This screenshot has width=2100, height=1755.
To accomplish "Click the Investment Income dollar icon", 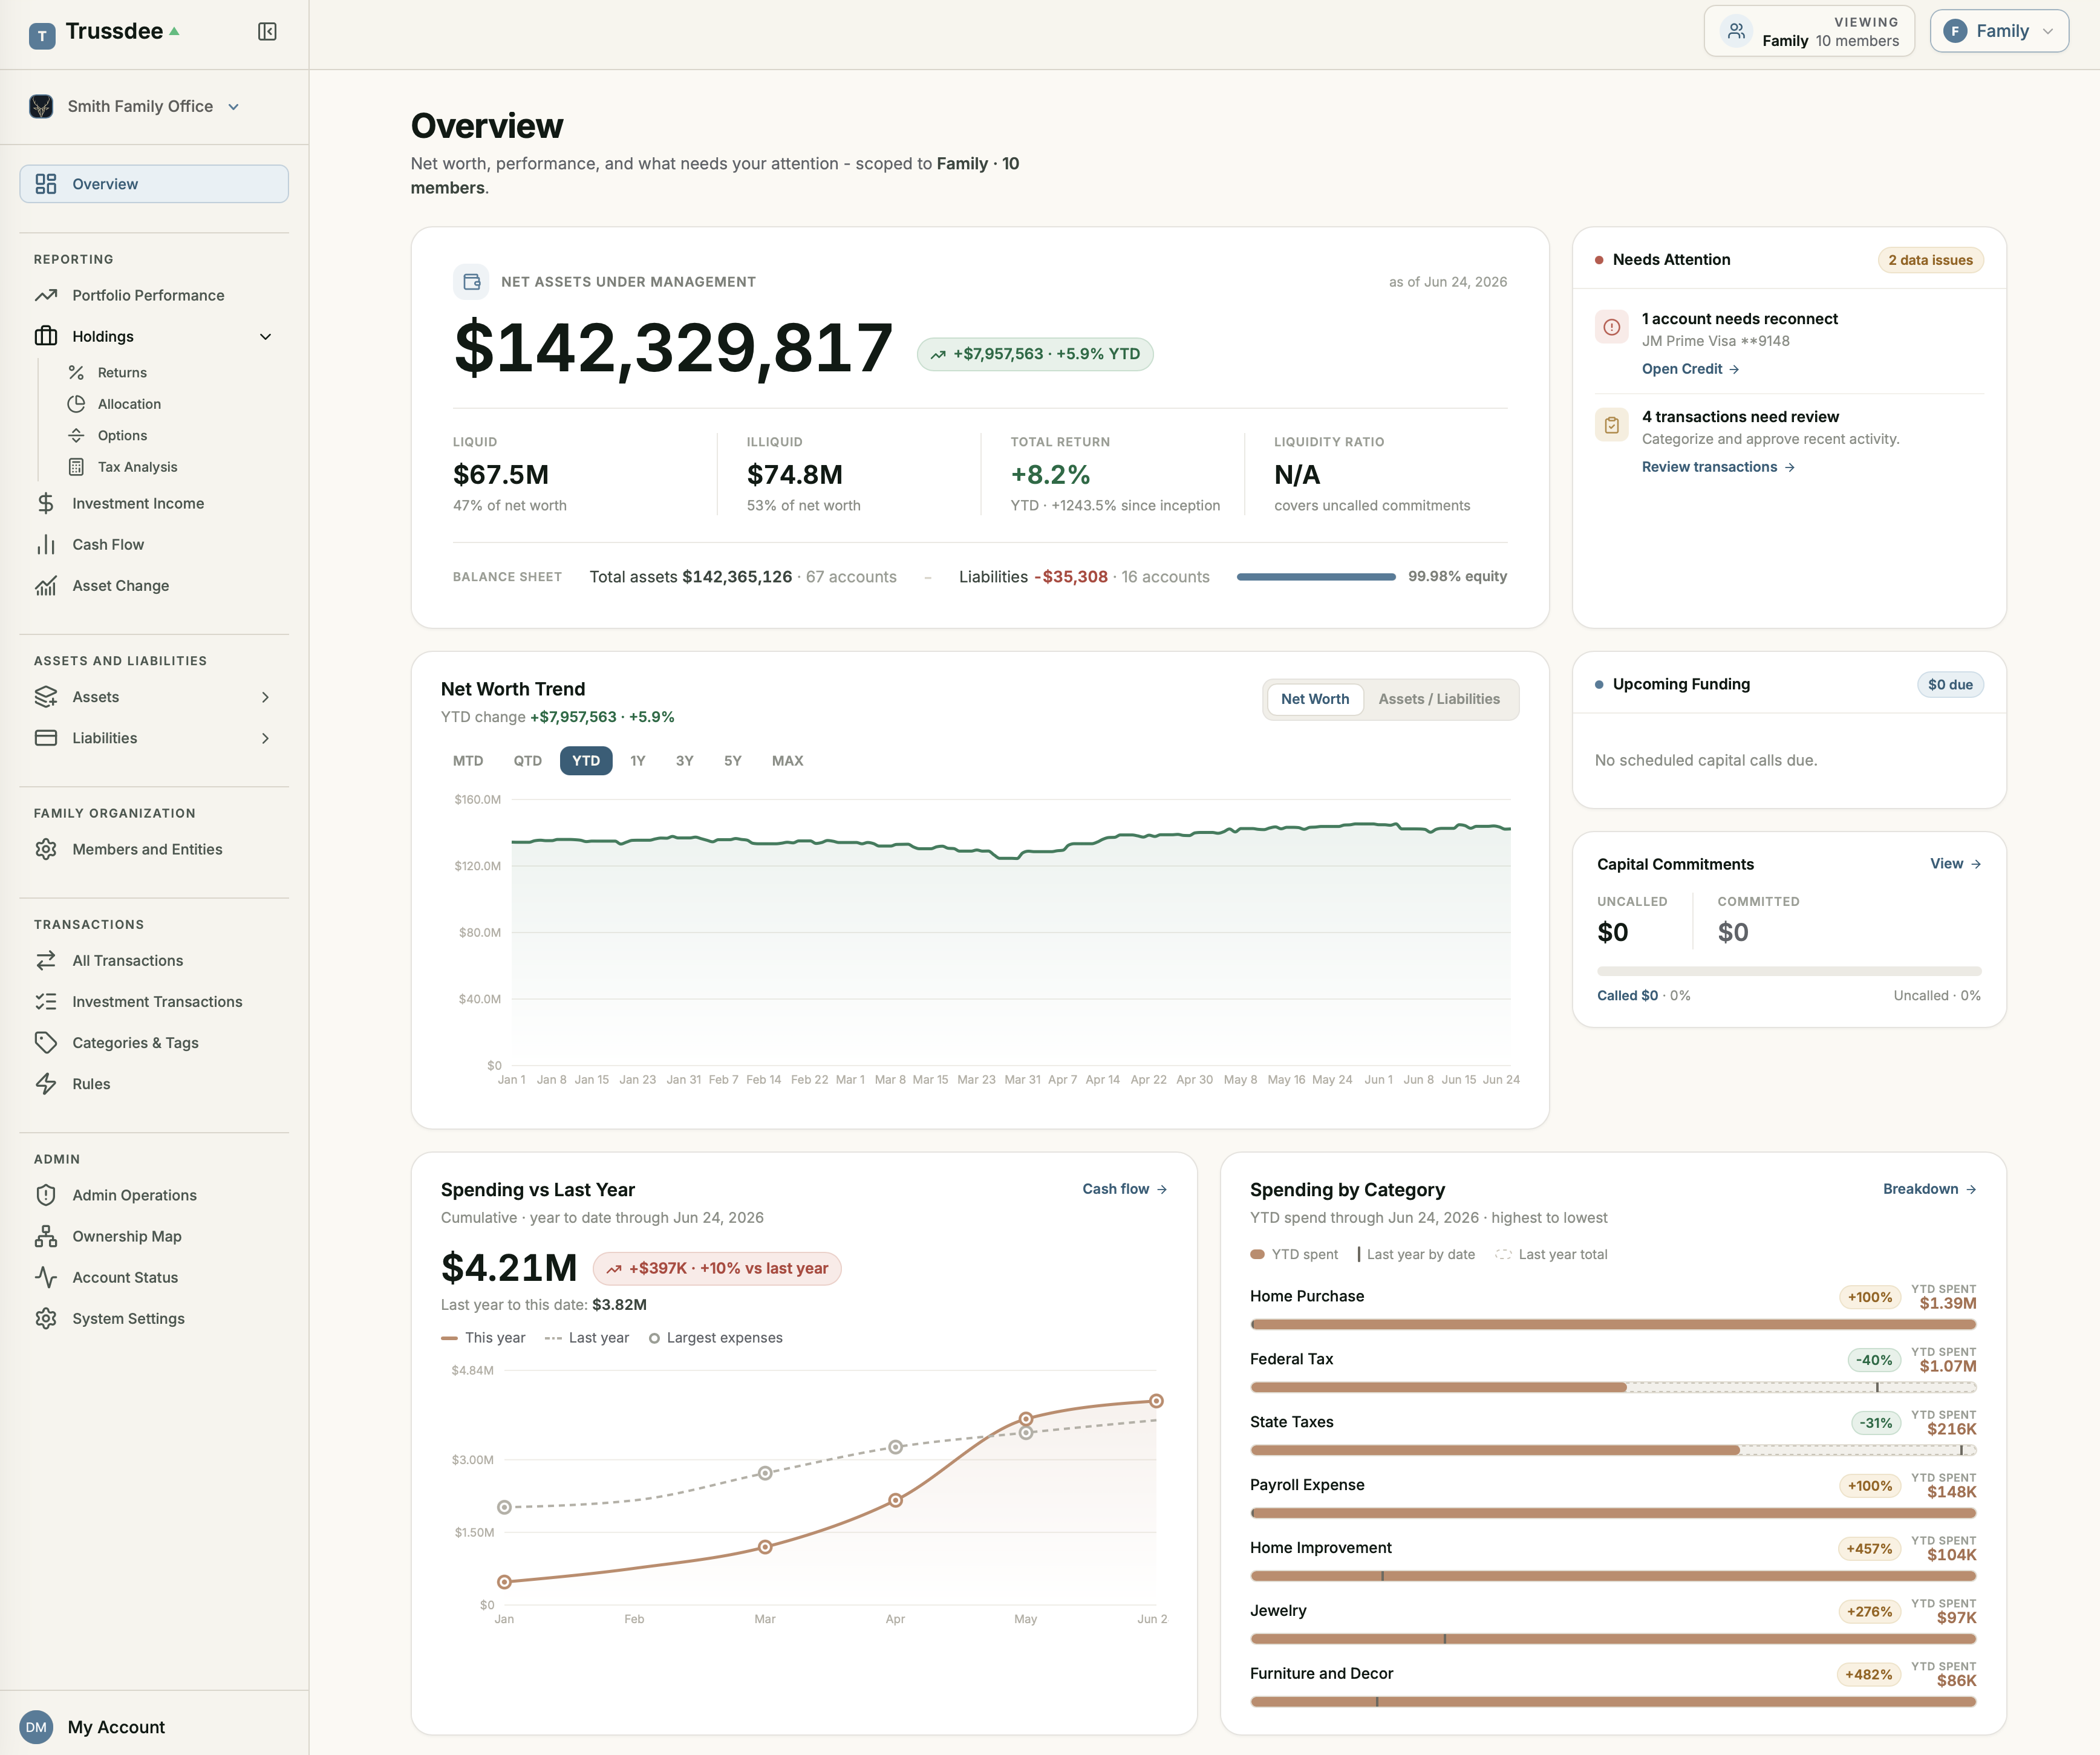I will tap(46, 503).
